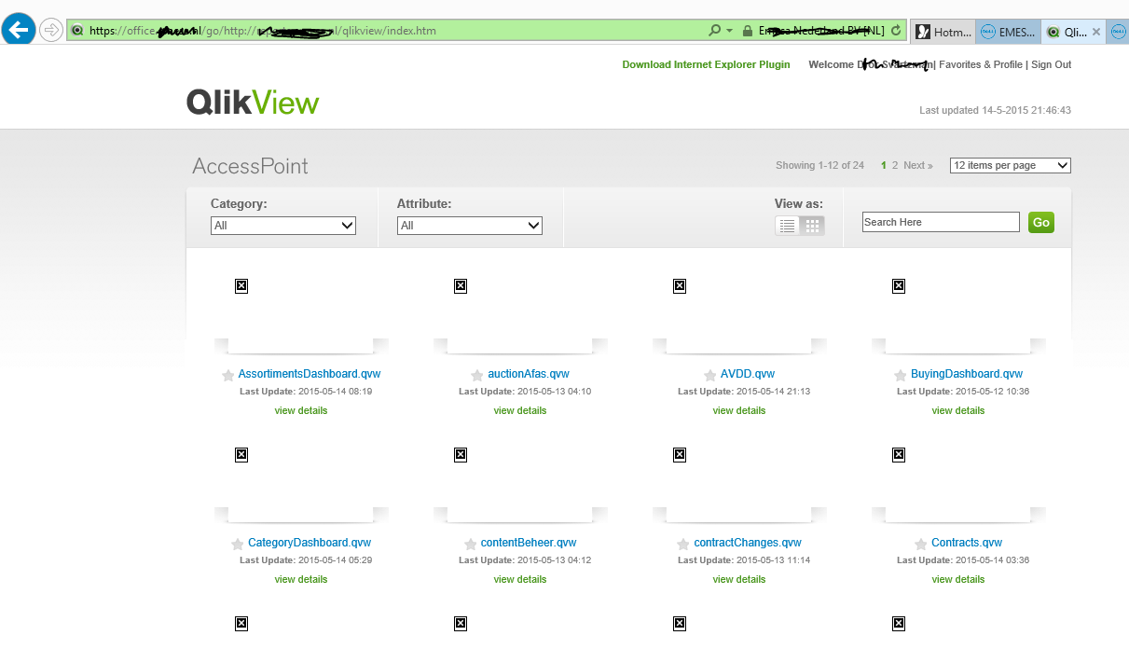Click Last updated 14-5-2015 timestamp text

point(995,110)
